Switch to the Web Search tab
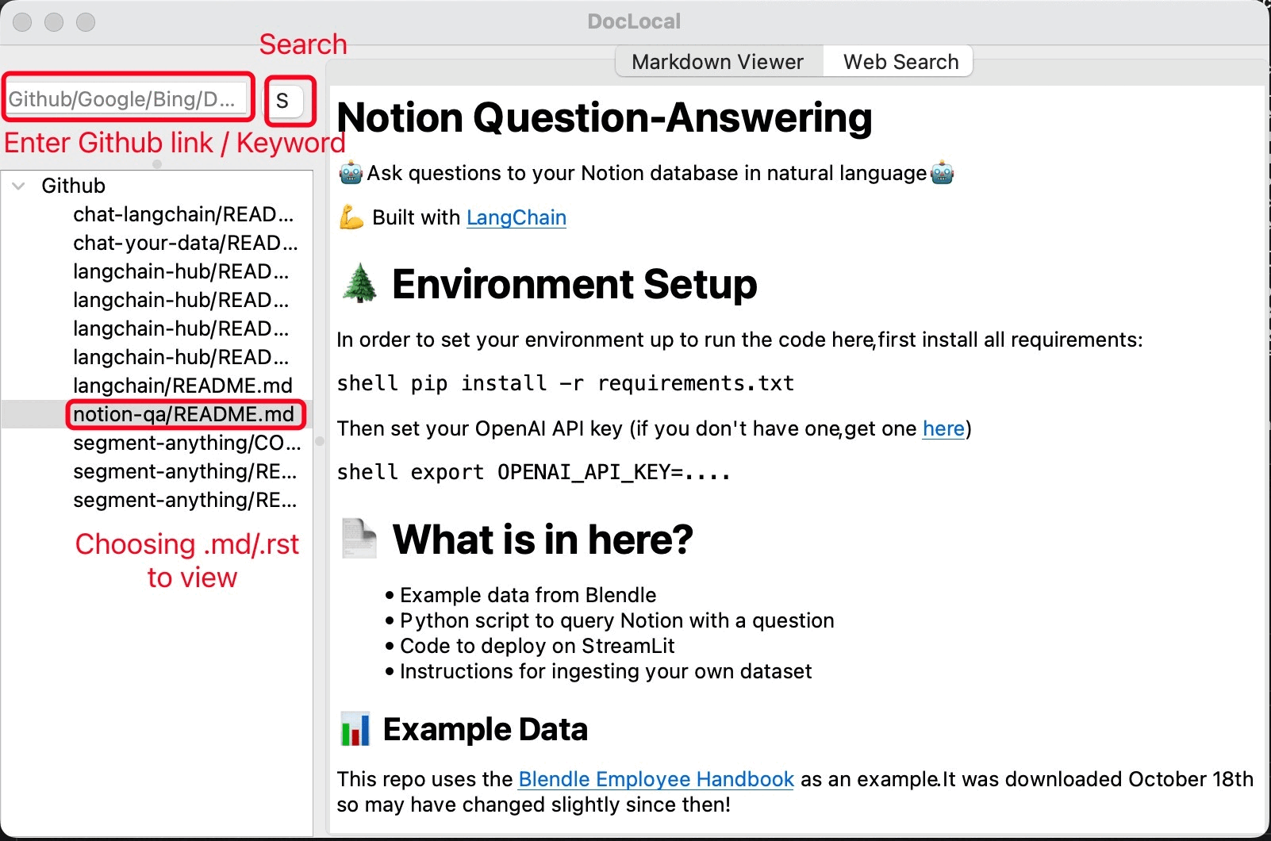1271x841 pixels. point(900,62)
